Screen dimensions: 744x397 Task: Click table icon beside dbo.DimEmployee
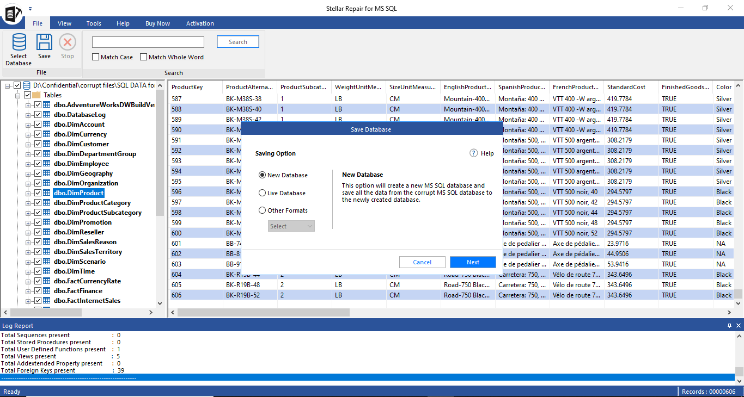tap(47, 164)
